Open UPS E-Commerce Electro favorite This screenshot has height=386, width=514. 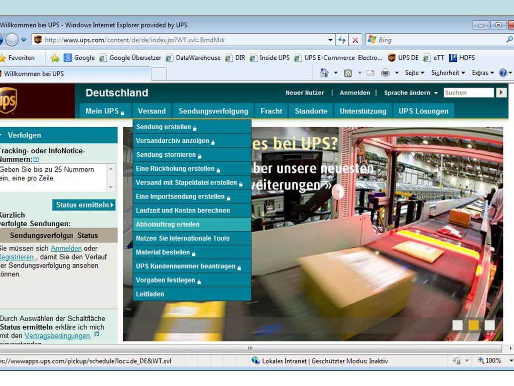pos(338,58)
